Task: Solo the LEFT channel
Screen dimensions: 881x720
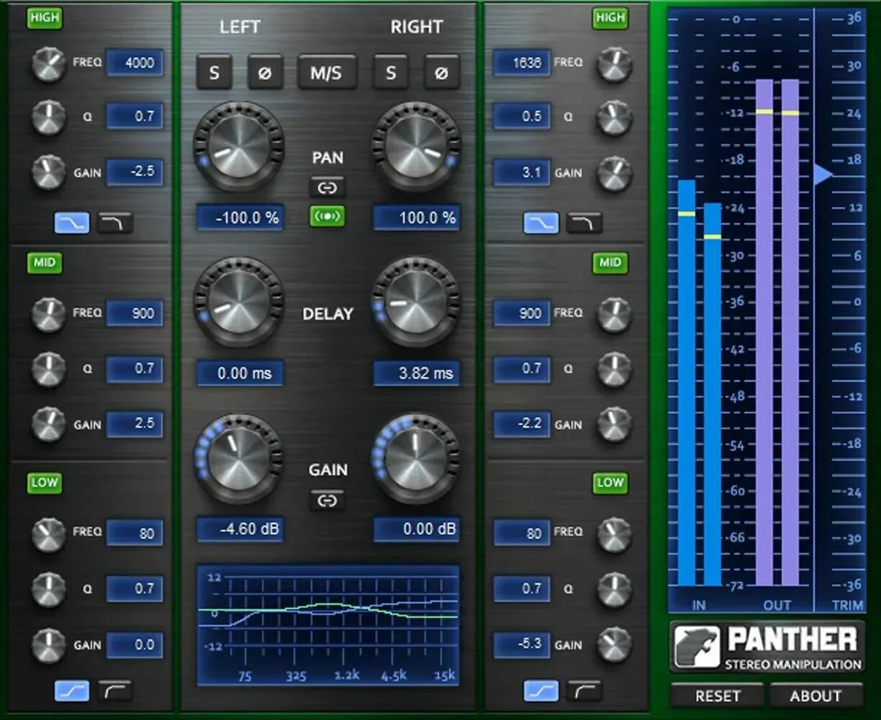Action: tap(214, 72)
